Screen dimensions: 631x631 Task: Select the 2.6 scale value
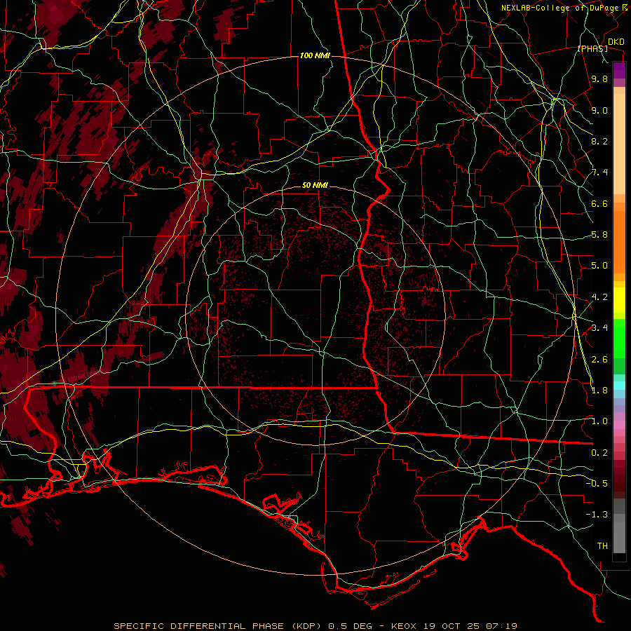(x=599, y=360)
